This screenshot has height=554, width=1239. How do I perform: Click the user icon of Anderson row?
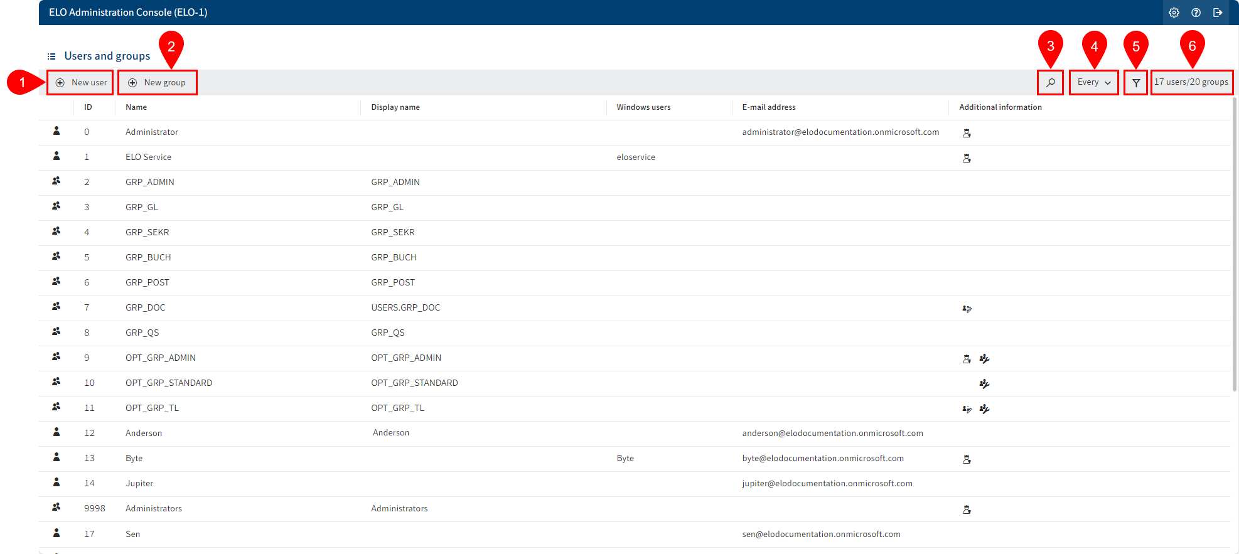[x=56, y=432]
